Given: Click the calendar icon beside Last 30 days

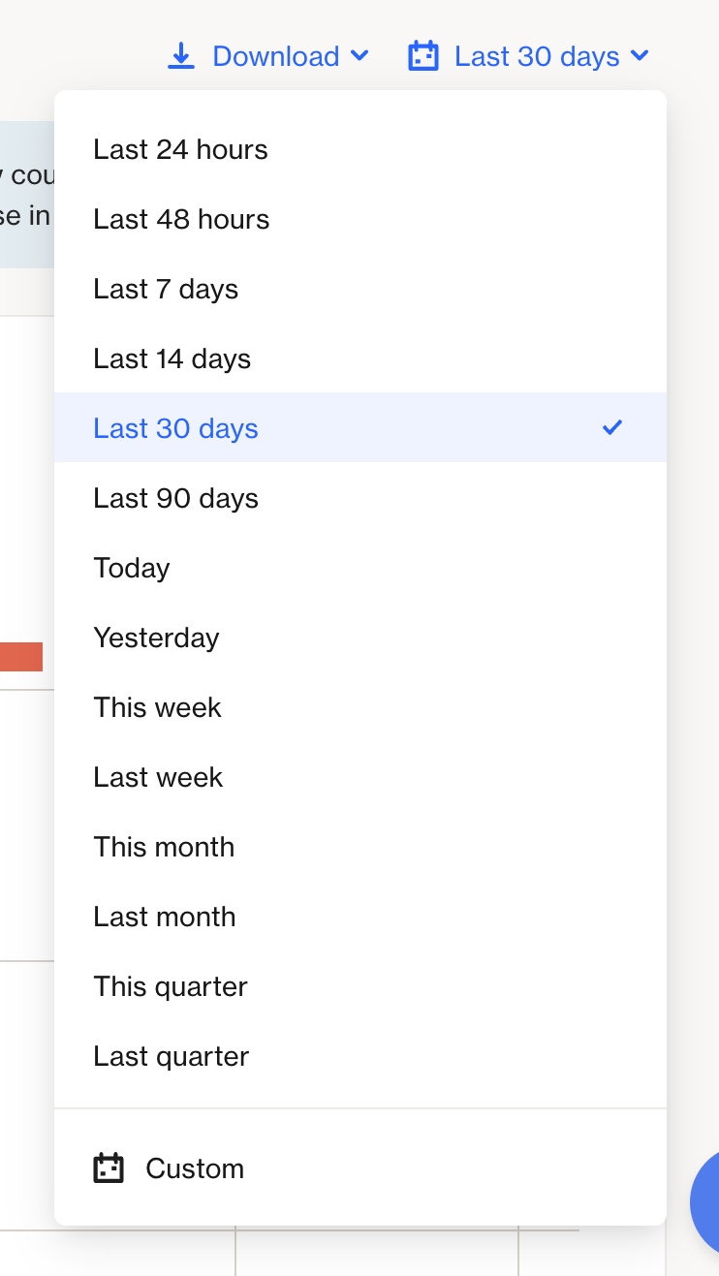Looking at the screenshot, I should click(422, 56).
